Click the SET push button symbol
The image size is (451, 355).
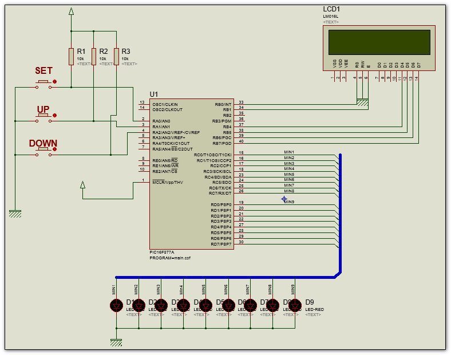(x=43, y=84)
